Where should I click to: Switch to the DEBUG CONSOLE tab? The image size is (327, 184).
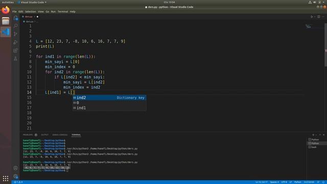[60, 135]
